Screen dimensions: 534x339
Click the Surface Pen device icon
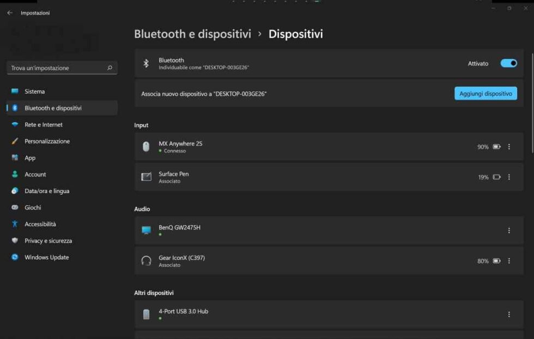146,177
